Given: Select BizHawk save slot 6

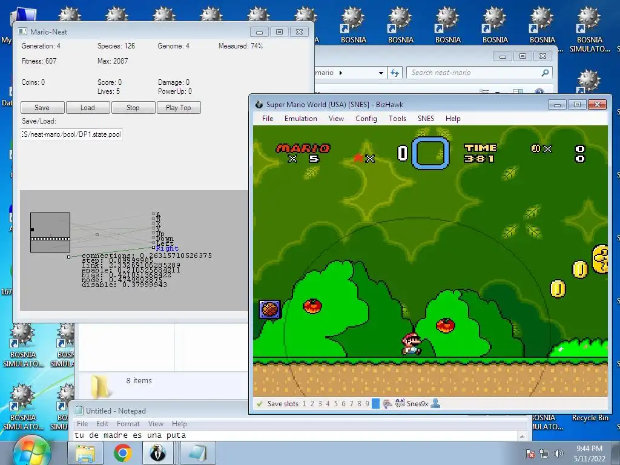Looking at the screenshot, I should tap(344, 404).
